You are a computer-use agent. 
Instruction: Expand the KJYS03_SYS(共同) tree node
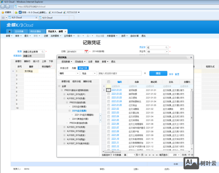[65, 127]
